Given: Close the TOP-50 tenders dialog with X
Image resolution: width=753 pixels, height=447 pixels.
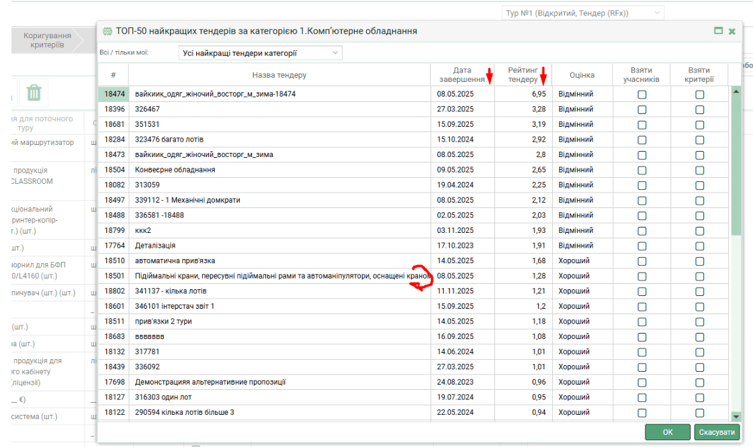Looking at the screenshot, I should 732,31.
